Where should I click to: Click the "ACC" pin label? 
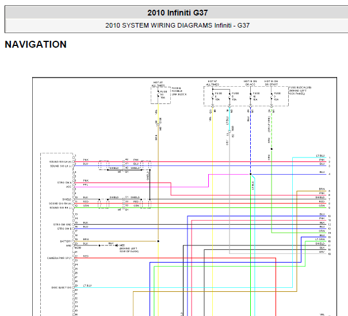[69, 187]
